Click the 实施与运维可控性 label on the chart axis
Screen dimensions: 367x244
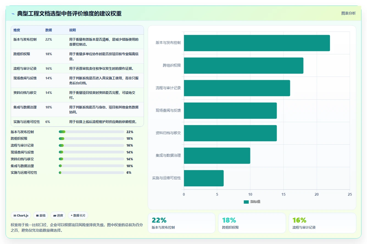pyautogui.click(x=166, y=178)
